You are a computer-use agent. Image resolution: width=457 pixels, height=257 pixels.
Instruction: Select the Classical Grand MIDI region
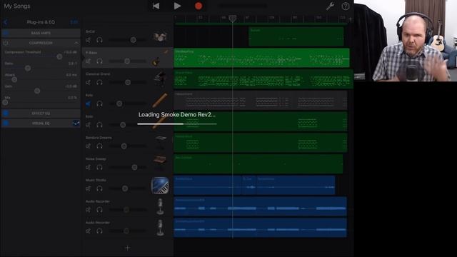263,79
